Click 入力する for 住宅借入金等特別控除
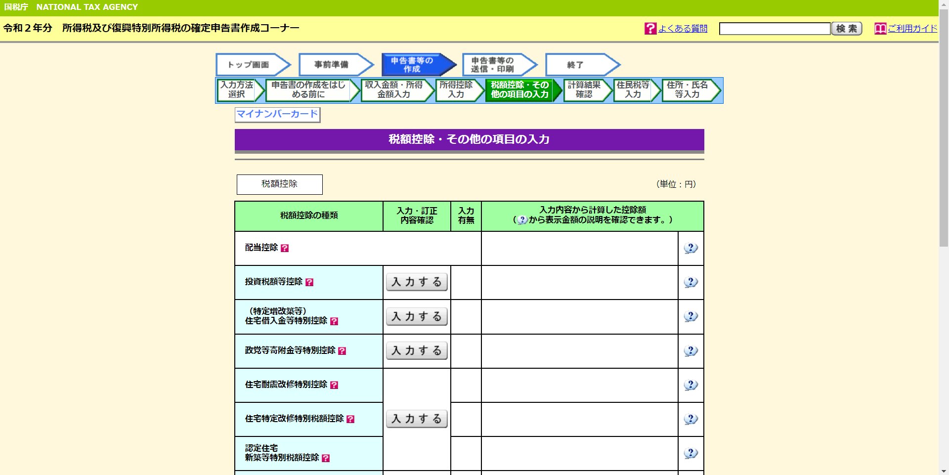This screenshot has height=475, width=949. (417, 316)
